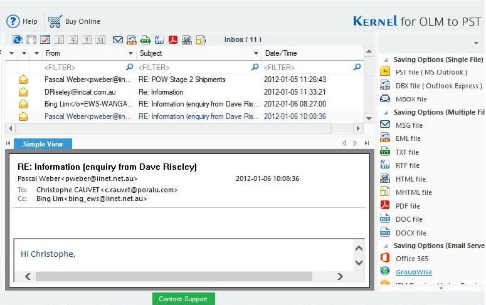The image size is (486, 305).
Task: Click the green TXT icon in toolbar
Action: pos(145,39)
